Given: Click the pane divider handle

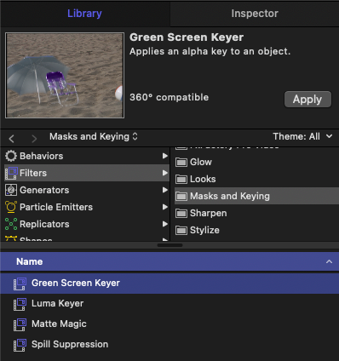Looking at the screenshot, I should click(x=169, y=245).
